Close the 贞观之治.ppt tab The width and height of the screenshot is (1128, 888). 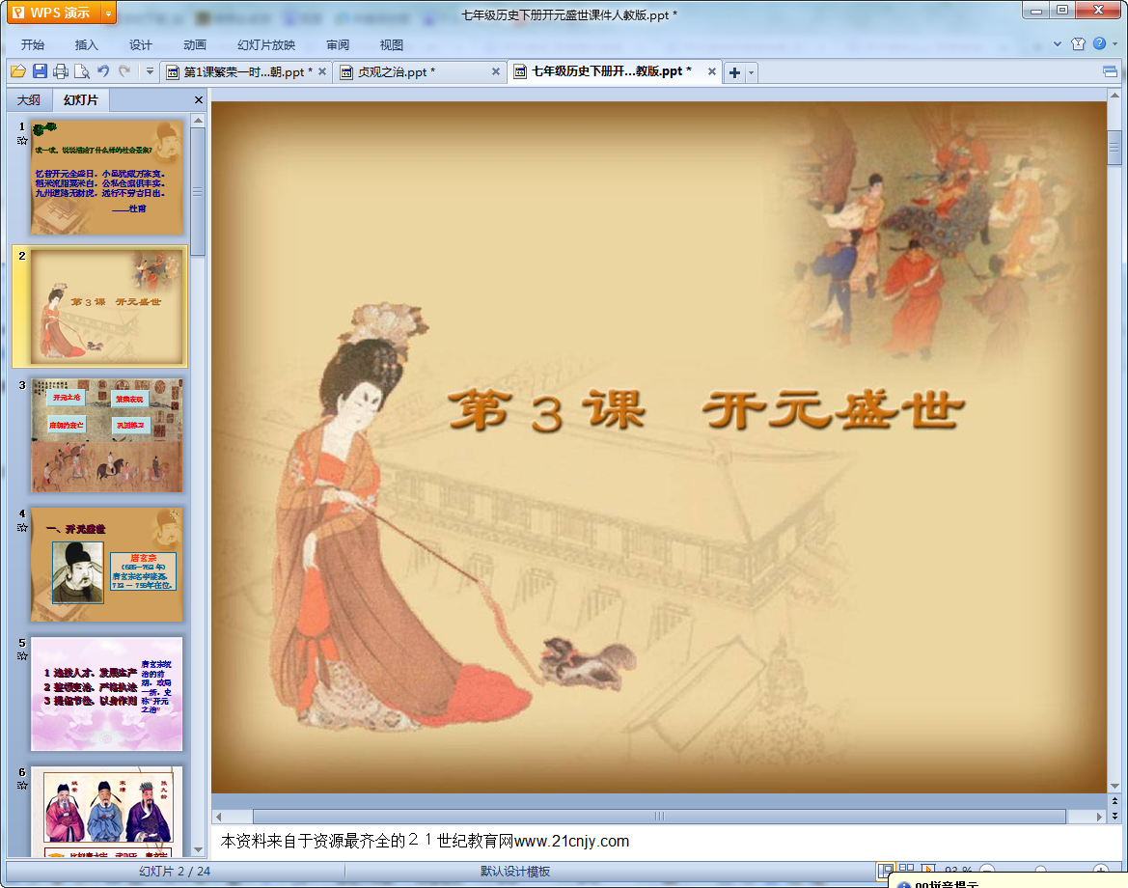coord(496,71)
